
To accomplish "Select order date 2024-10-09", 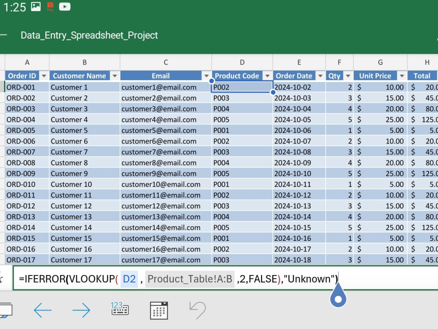I will tap(299, 163).
